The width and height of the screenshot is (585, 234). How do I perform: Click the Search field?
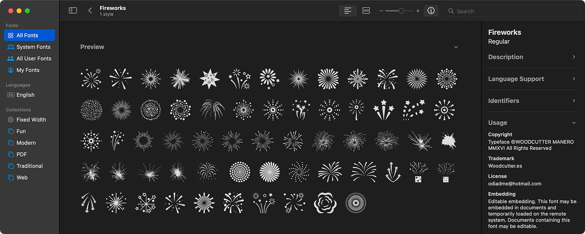point(513,11)
